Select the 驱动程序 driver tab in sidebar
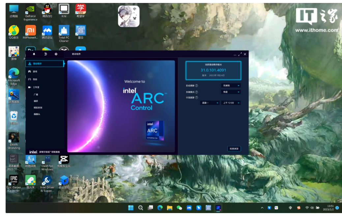The width and height of the screenshot is (342, 217). click(45, 64)
